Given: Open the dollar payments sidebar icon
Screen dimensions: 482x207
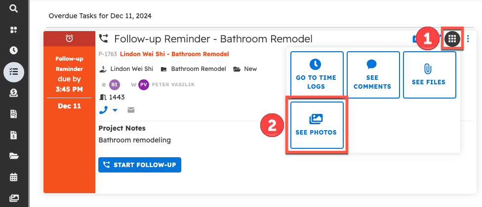Looking at the screenshot, I should pyautogui.click(x=14, y=92).
